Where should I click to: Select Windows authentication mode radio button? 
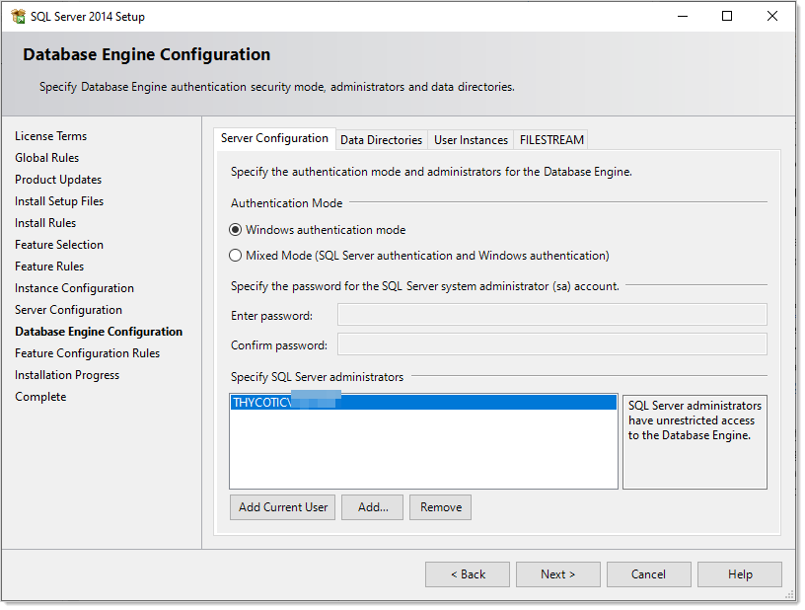[236, 230]
